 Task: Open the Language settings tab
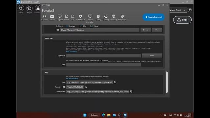(x=122, y=17)
